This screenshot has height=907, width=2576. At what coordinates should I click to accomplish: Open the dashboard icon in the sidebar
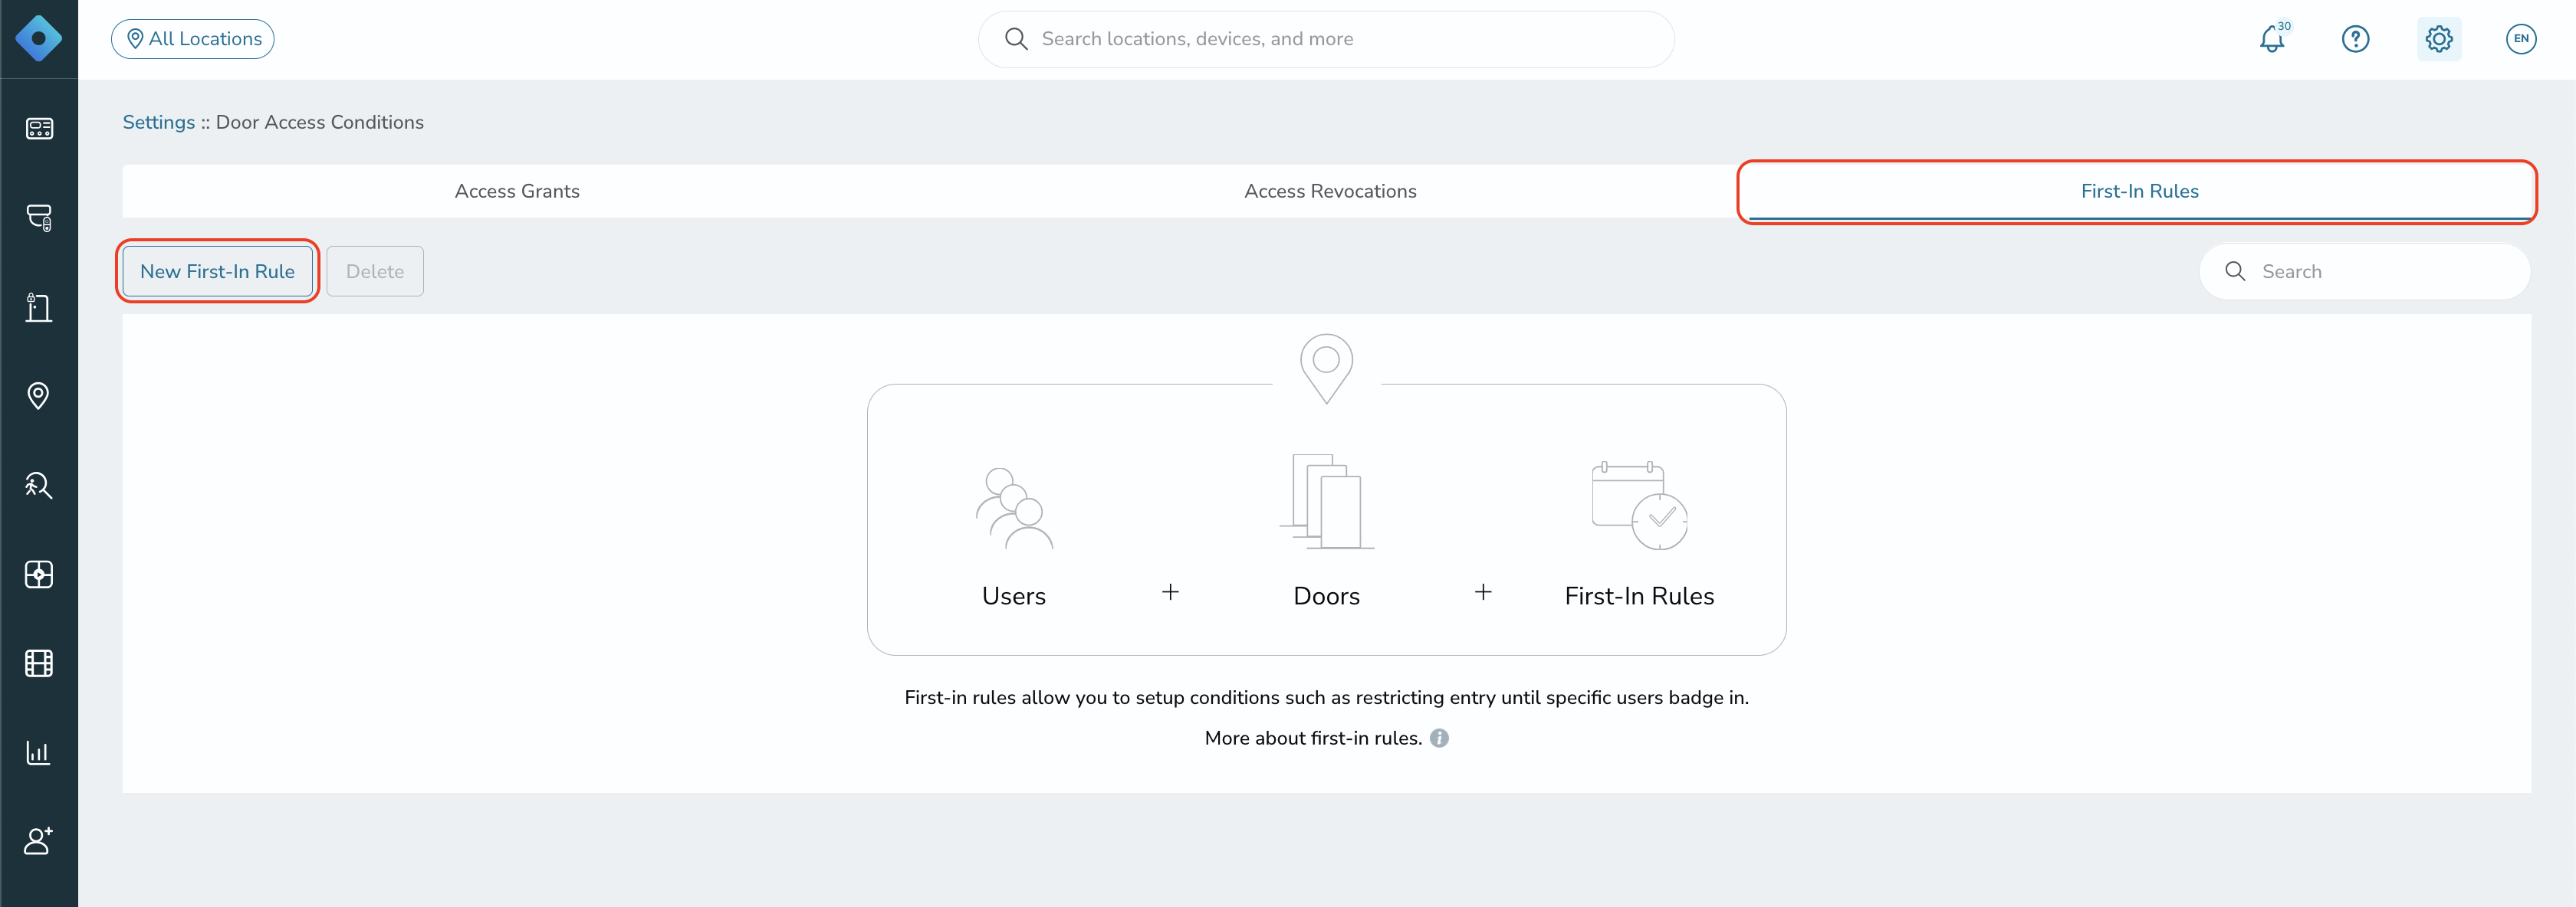click(x=39, y=128)
